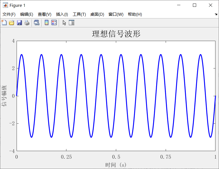Click the plot title 理想信号波形
This screenshot has width=219, height=169.
[116, 34]
